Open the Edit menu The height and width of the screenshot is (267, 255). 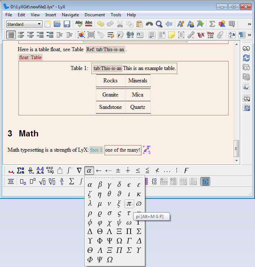[x=21, y=15]
